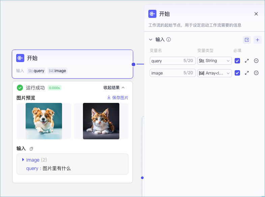
Task: Remove the query variable row
Action: point(256,61)
